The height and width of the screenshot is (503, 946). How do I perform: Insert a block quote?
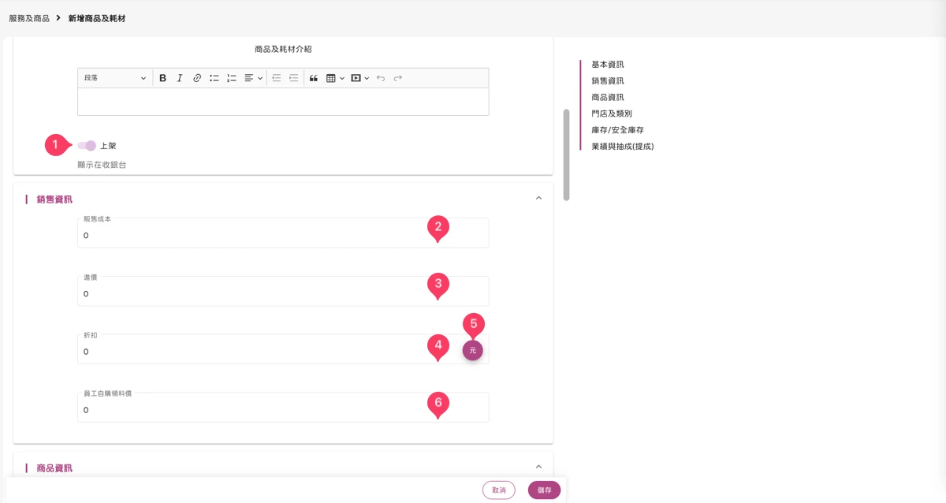tap(314, 78)
